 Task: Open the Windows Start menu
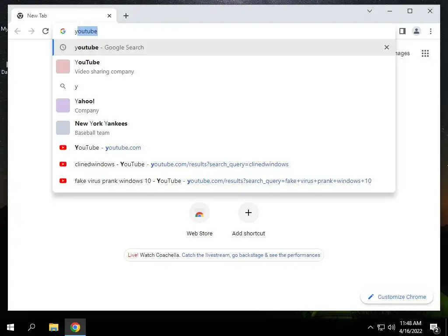point(10,327)
